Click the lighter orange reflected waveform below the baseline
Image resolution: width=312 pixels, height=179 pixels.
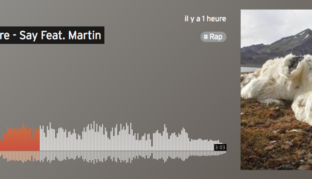[x=20, y=156]
